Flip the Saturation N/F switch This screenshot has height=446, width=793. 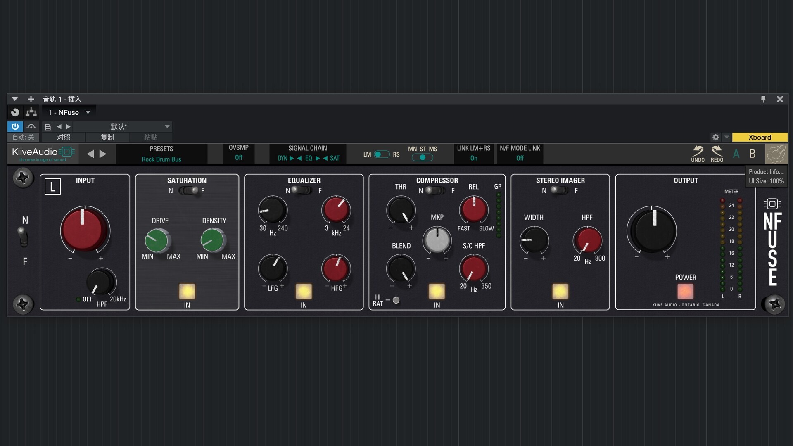188,190
